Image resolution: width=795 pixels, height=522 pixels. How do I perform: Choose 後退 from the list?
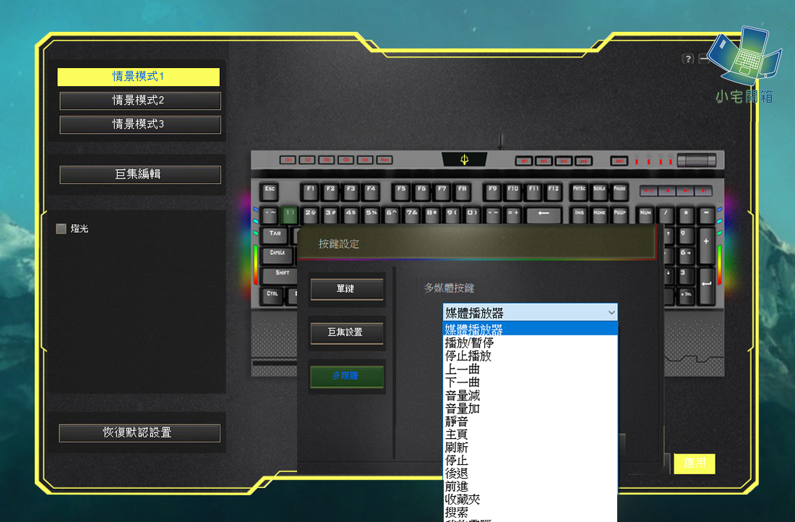click(x=530, y=474)
